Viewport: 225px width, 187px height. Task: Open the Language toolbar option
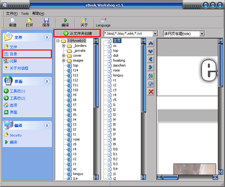click(103, 22)
